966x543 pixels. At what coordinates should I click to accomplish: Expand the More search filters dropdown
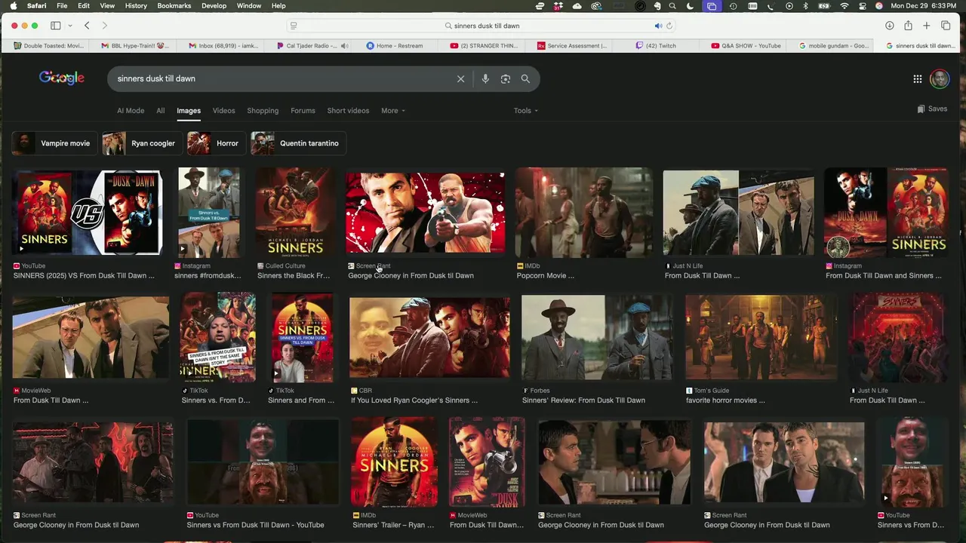[393, 111]
